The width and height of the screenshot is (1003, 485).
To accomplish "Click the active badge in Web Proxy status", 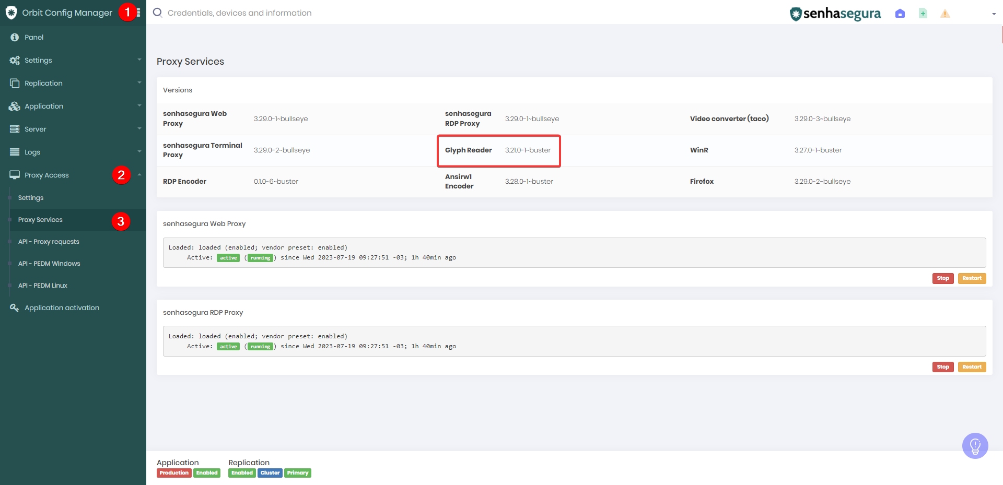I will click(228, 258).
